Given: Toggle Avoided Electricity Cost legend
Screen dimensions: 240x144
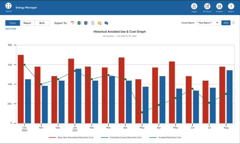Looking at the screenshot, I should [165, 137].
